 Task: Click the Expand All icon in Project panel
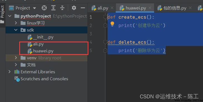pyautogui.click(x=53, y=8)
